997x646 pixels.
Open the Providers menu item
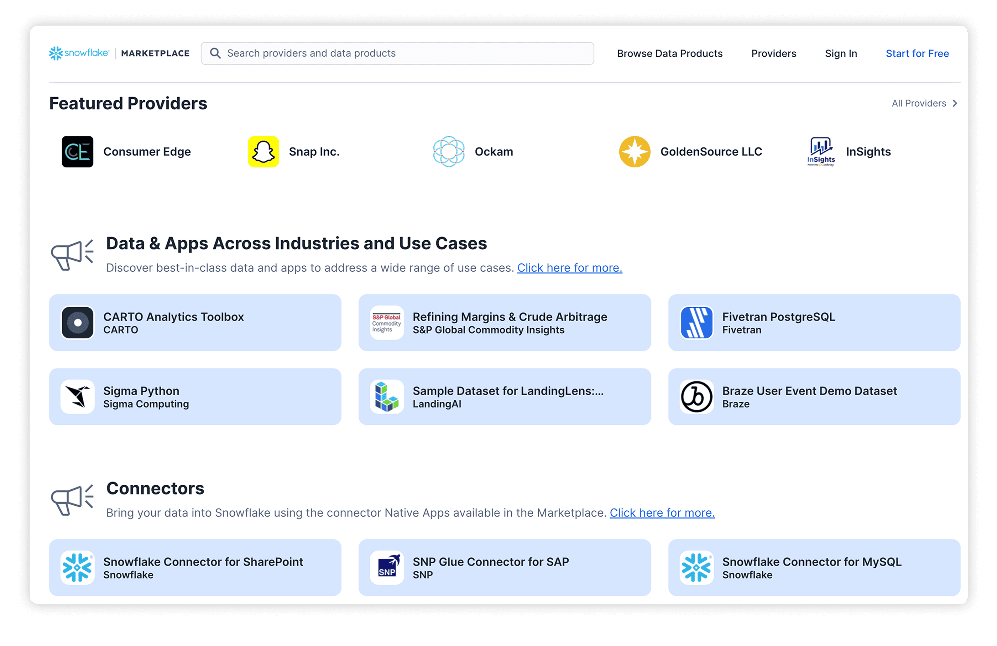773,53
